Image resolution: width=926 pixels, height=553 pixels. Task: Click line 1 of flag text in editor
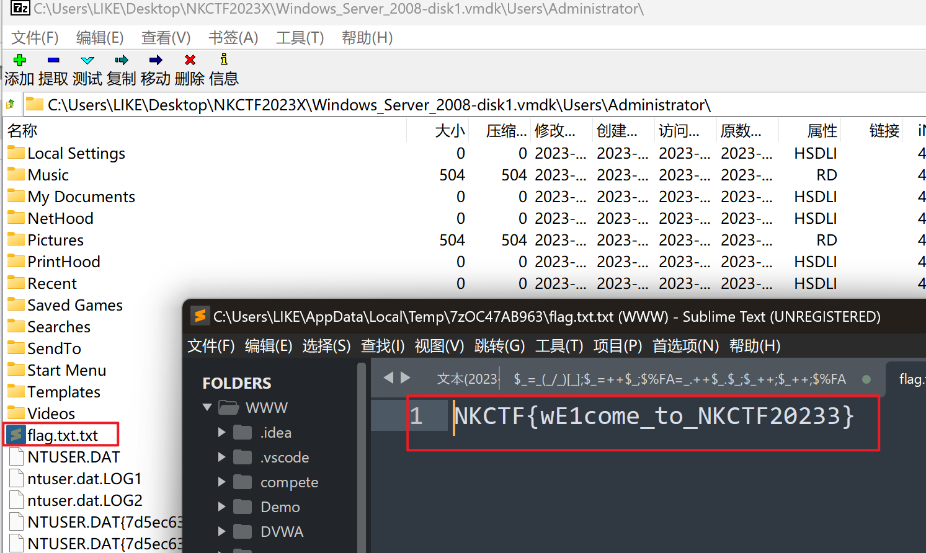click(x=654, y=415)
